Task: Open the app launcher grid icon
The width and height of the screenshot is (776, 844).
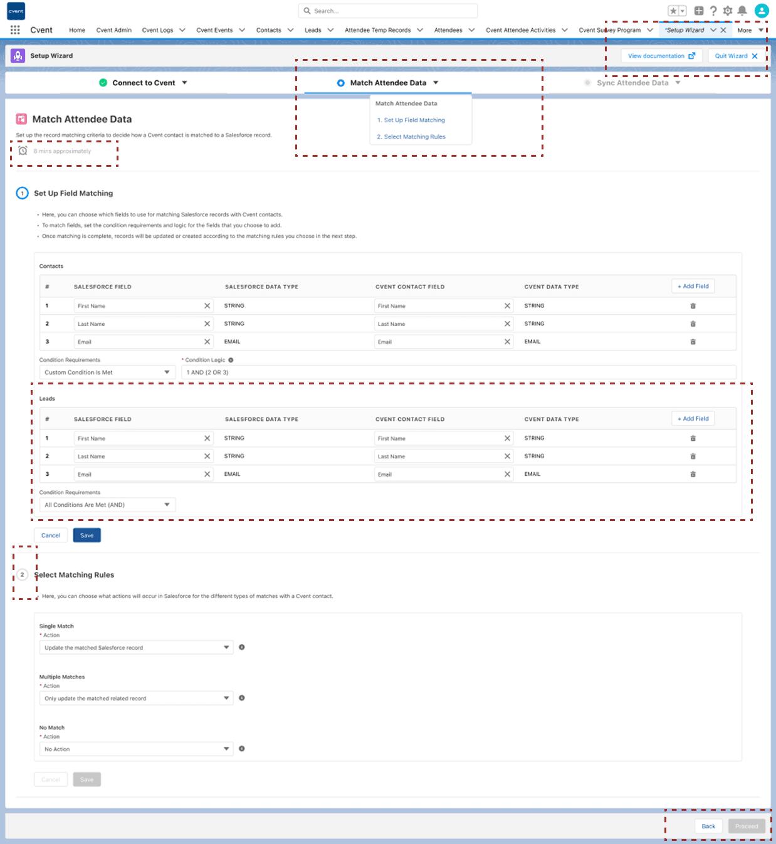Action: [x=15, y=29]
